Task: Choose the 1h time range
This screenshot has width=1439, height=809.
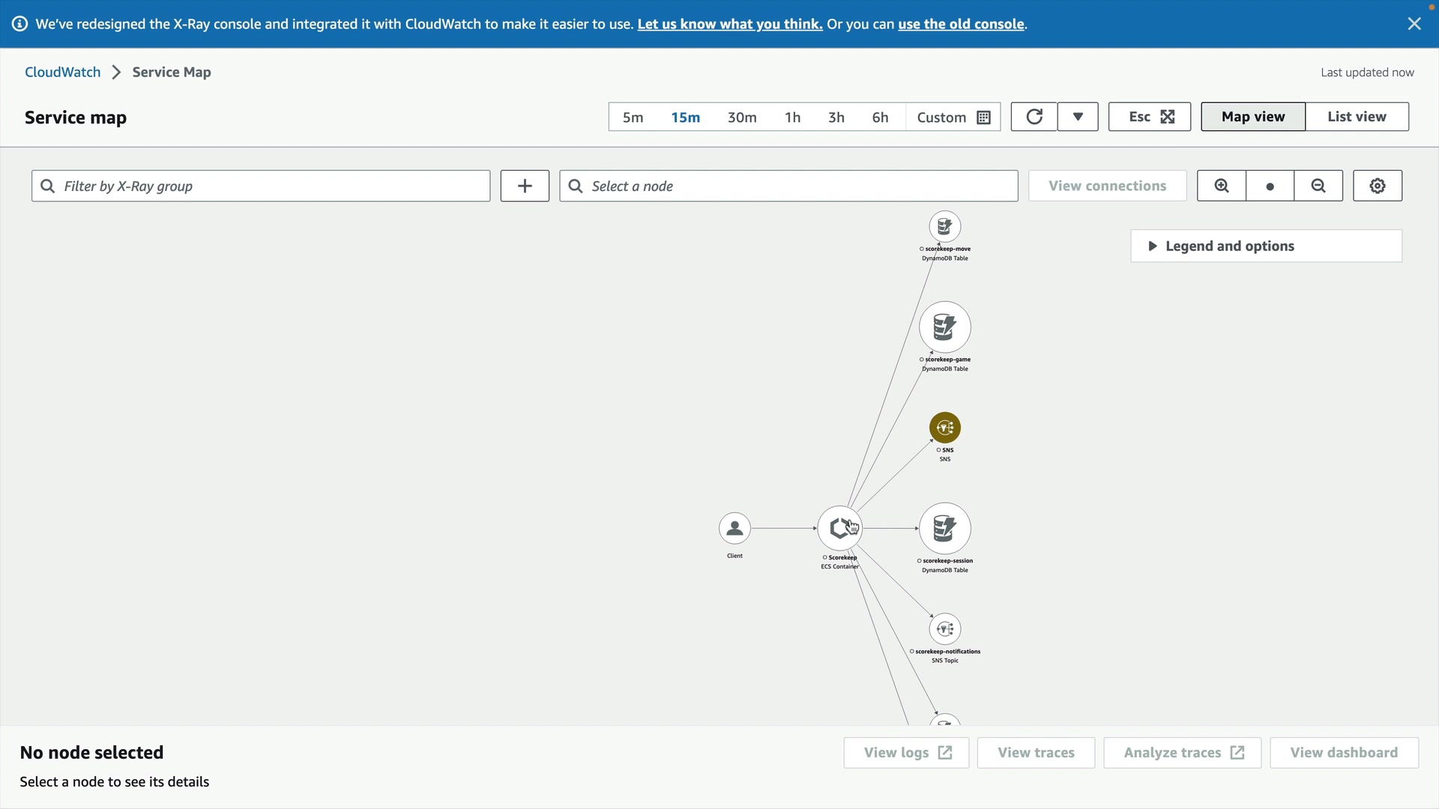Action: 792,118
